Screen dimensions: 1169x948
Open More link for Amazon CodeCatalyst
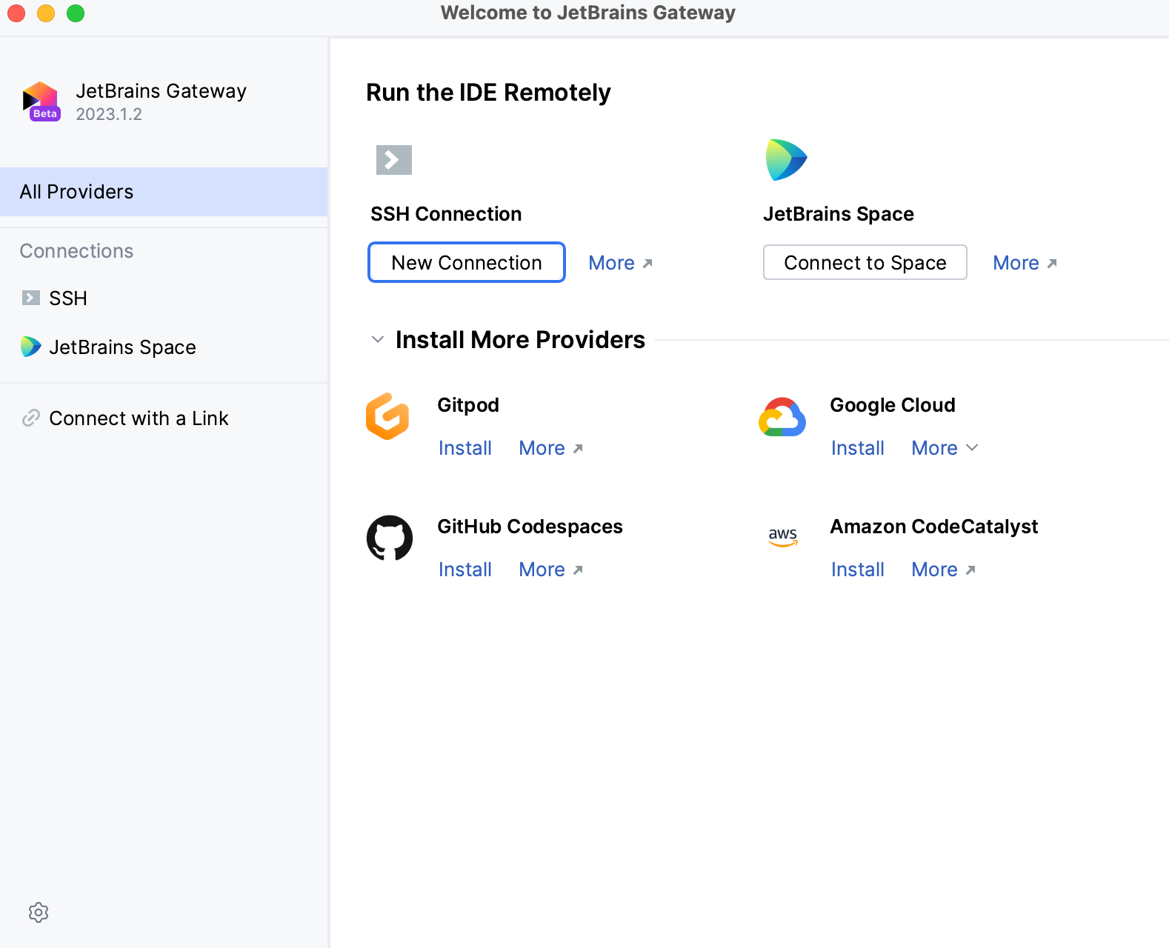(943, 570)
